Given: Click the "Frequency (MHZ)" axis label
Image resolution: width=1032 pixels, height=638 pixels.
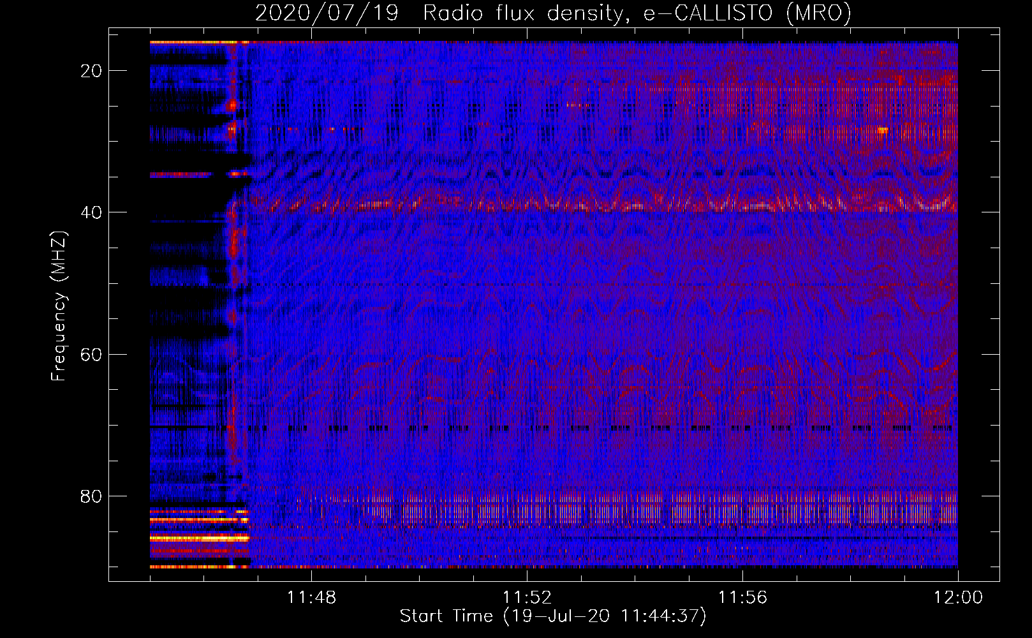Looking at the screenshot, I should pos(59,306).
